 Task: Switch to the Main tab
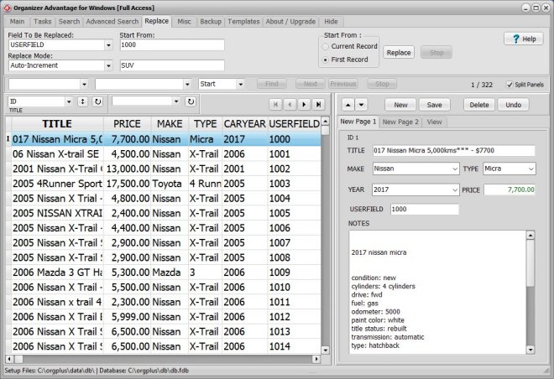pyautogui.click(x=17, y=22)
